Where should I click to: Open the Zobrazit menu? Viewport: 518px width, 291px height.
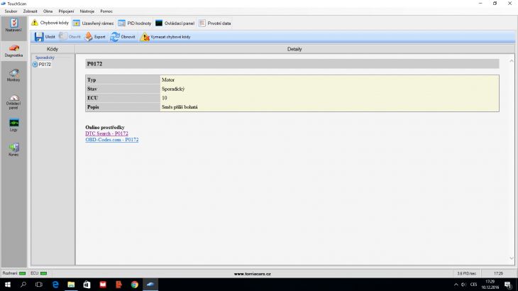pos(30,11)
